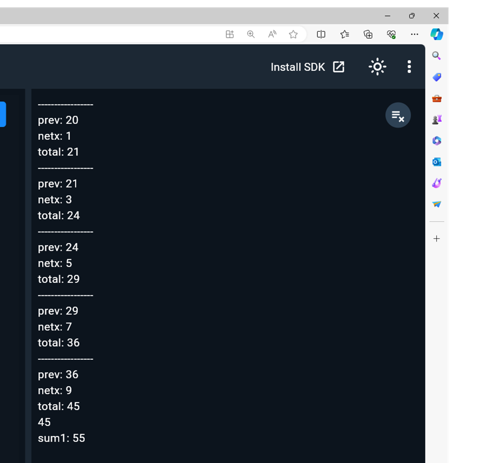Toggle Split screen view
The image size is (478, 463).
click(321, 34)
